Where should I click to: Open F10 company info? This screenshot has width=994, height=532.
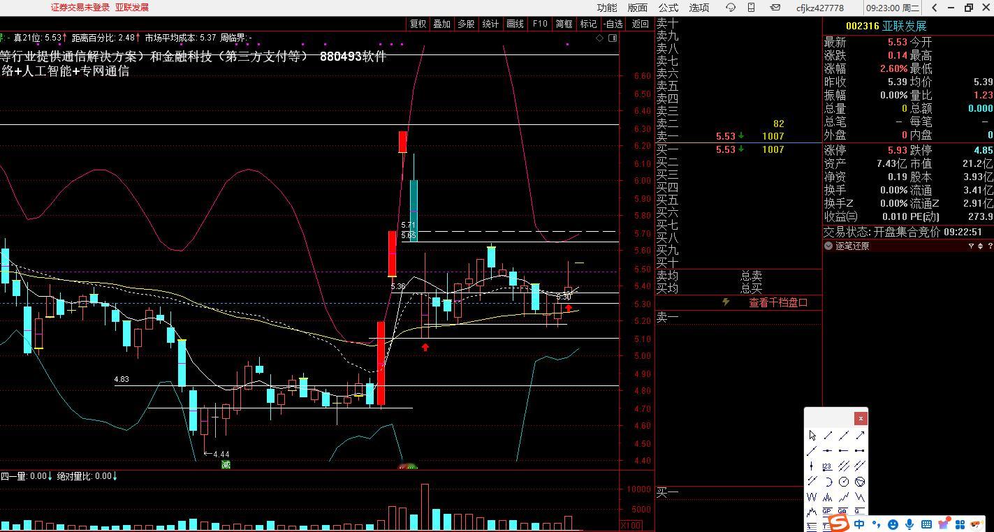540,24
